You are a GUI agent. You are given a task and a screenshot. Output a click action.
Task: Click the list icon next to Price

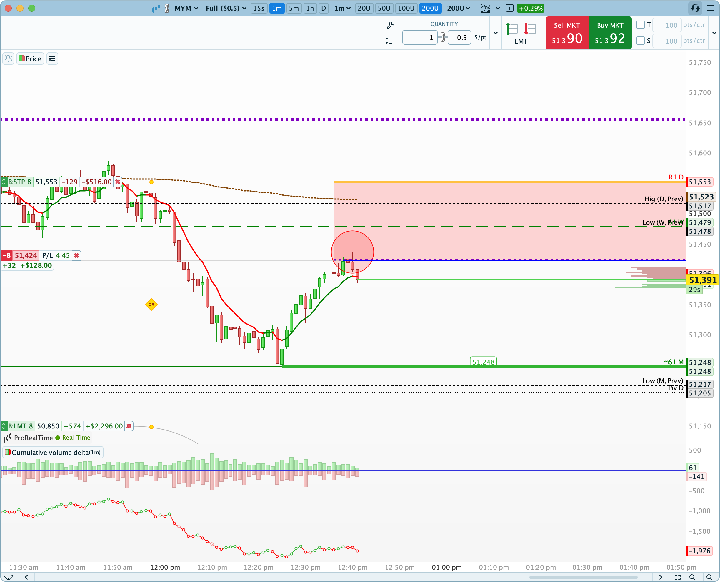[x=52, y=59]
